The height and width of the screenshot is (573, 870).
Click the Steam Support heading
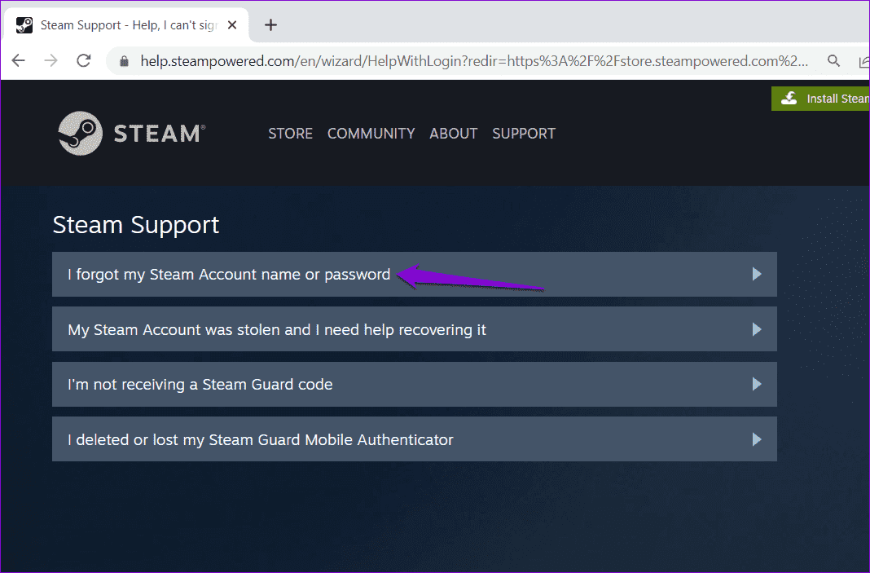pyautogui.click(x=136, y=225)
